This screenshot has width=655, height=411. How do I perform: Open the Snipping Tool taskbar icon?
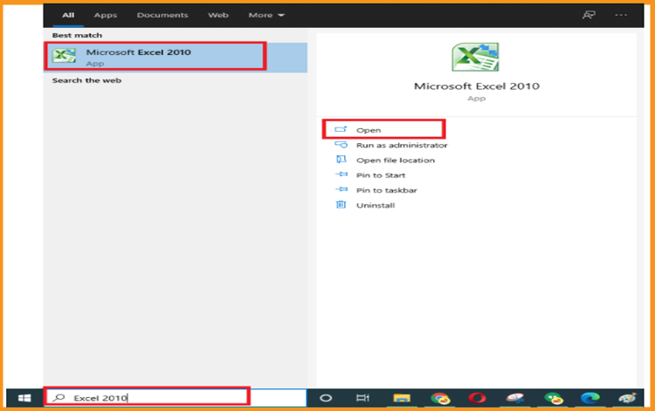click(515, 398)
